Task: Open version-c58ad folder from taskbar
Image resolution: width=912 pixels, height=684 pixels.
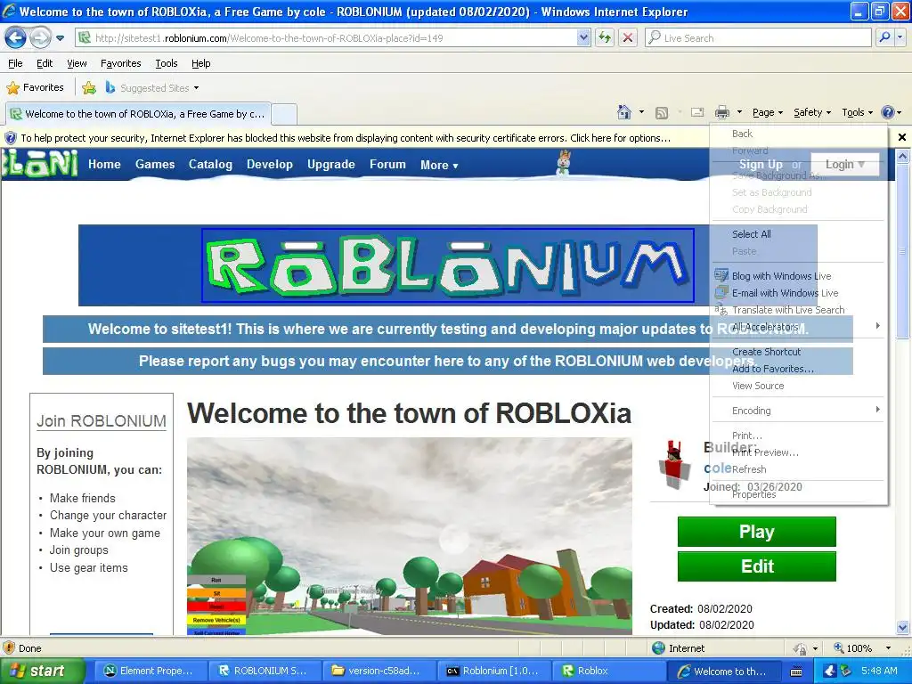Action: point(378,671)
